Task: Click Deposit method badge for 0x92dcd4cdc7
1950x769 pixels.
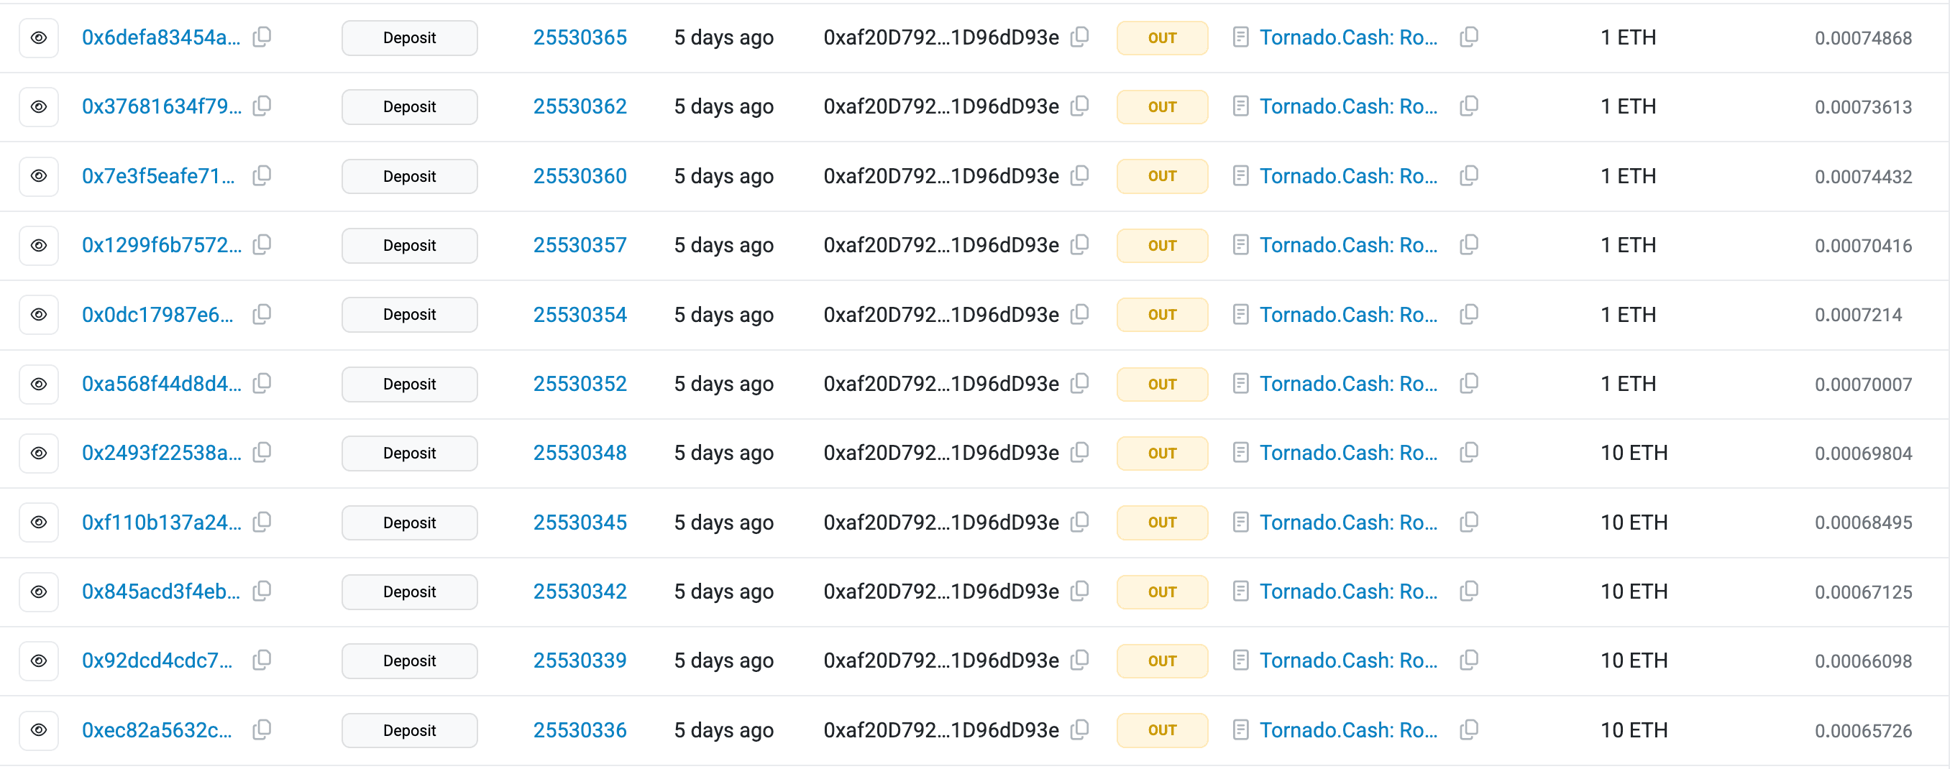Action: tap(410, 660)
